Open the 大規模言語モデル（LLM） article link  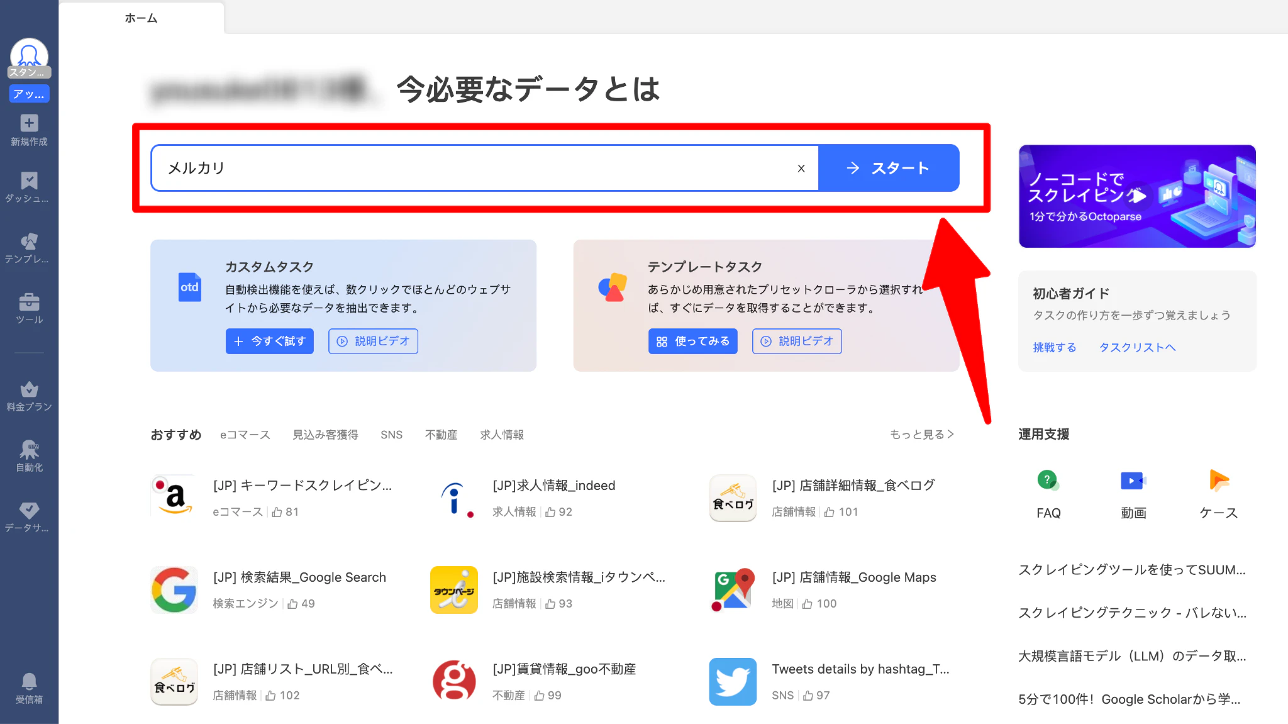(1132, 656)
